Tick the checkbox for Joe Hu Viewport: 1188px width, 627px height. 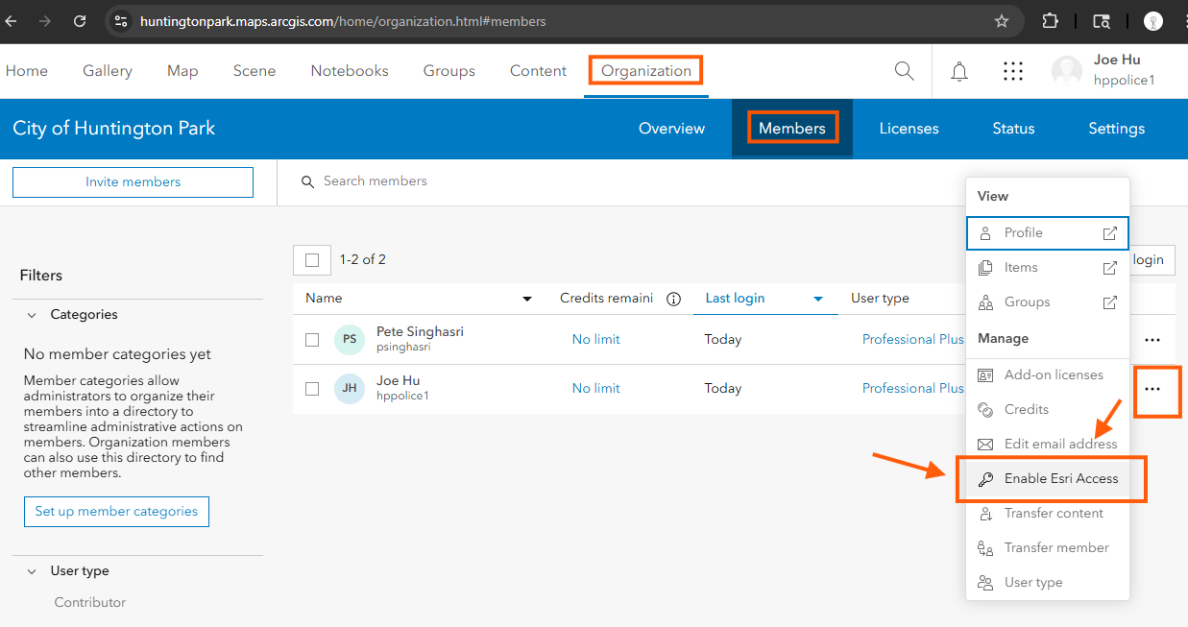point(312,389)
